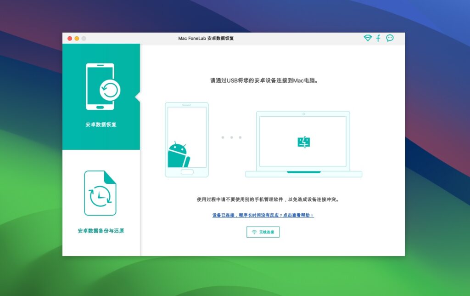Open the Facebook icon at top right
The image size is (470, 296).
pos(378,39)
